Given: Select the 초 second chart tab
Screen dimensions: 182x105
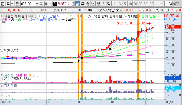Looking at the screenshot, I should click(x=104, y=4).
